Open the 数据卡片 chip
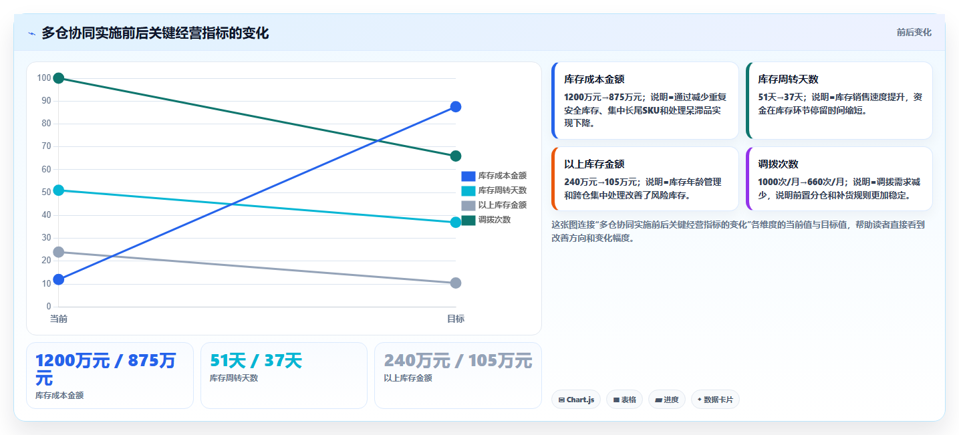Image resolution: width=959 pixels, height=435 pixels. 715,400
